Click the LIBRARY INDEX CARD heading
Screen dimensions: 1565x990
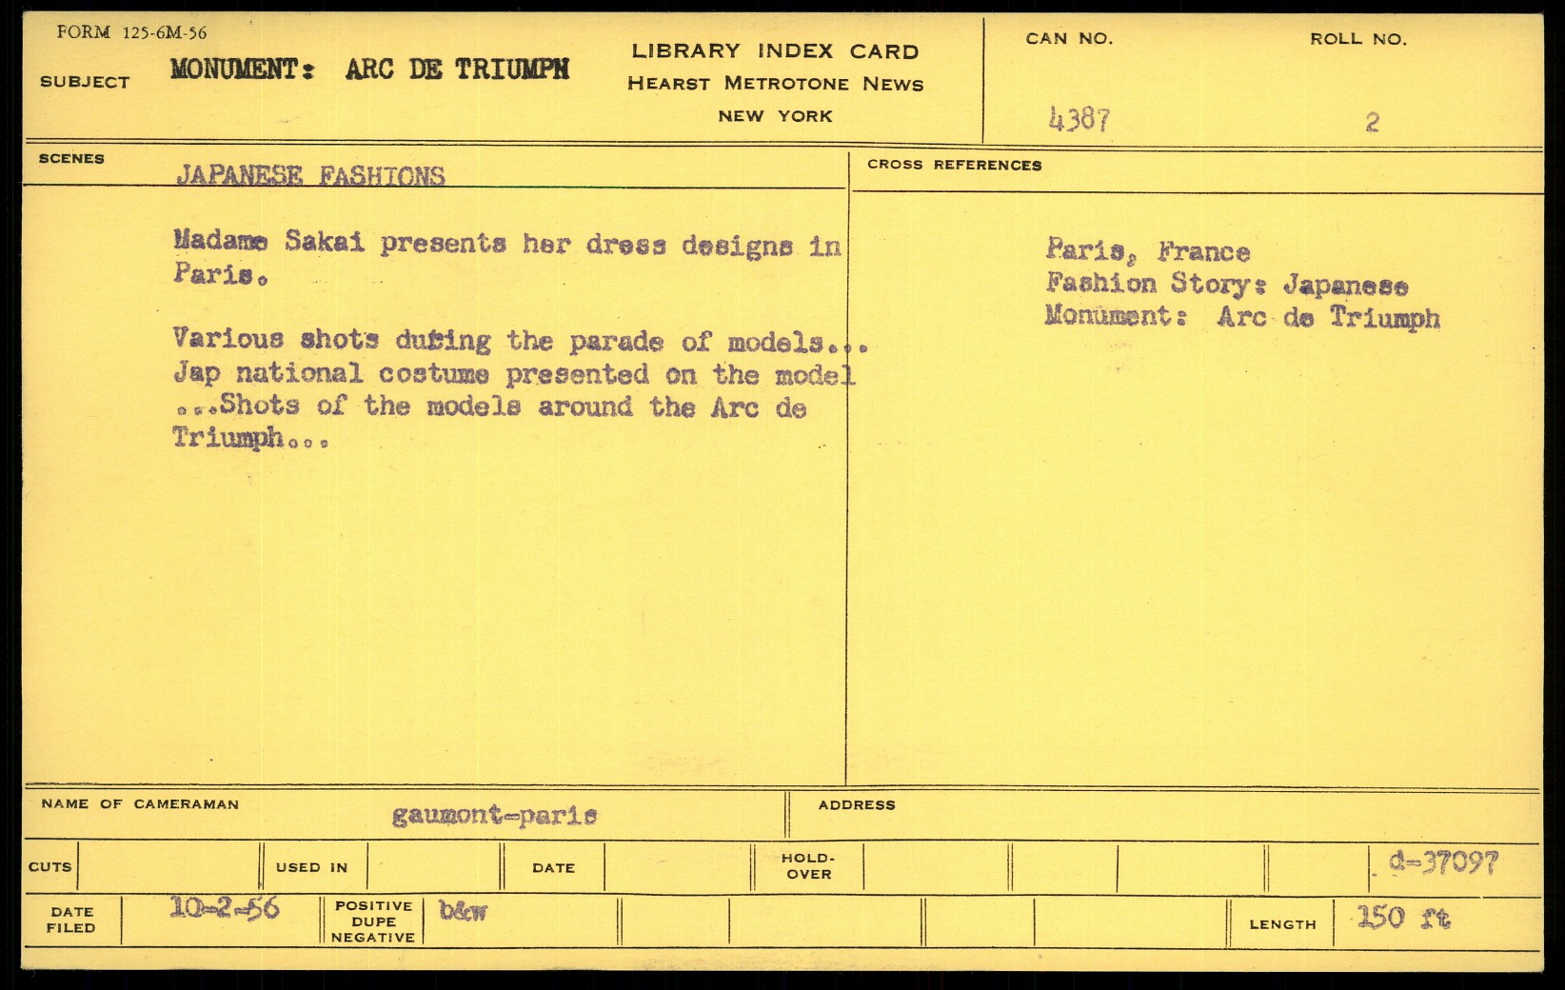tap(775, 51)
